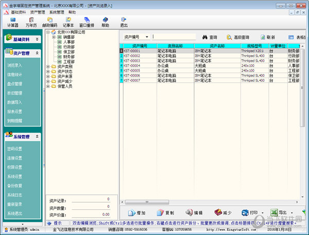The height and width of the screenshot is (235, 309).
Task: Collapse the 系统管理 sidebar panel
Action: coord(37,136)
